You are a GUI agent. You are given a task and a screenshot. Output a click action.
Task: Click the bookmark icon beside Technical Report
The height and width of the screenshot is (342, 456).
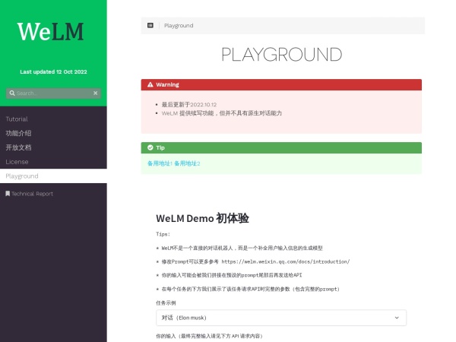click(8, 194)
